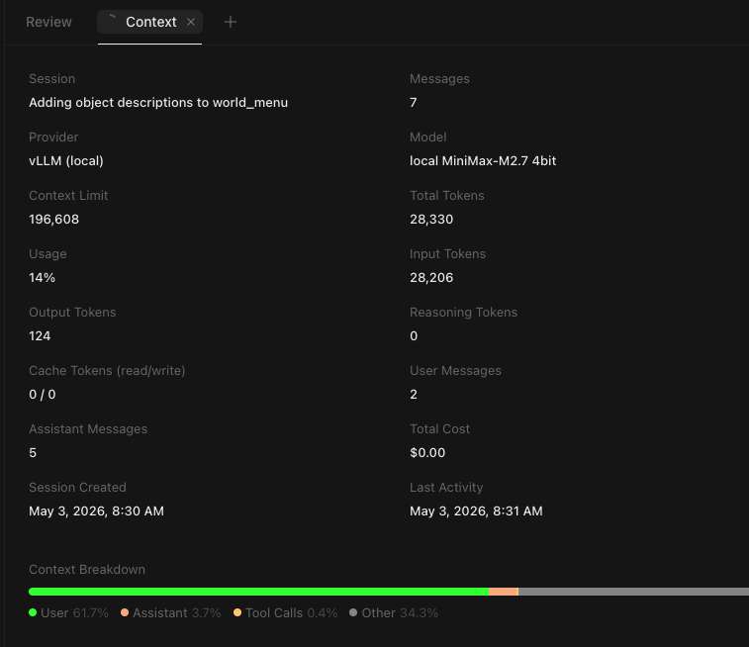Click the usage value 14%
This screenshot has height=647, width=749.
(x=42, y=277)
